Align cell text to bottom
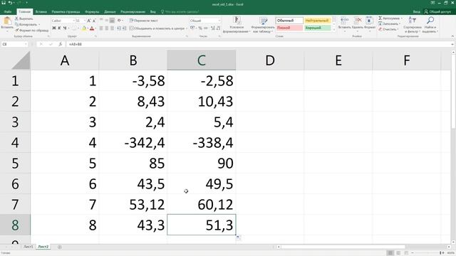Screen dimensions: 456x256 112,21
